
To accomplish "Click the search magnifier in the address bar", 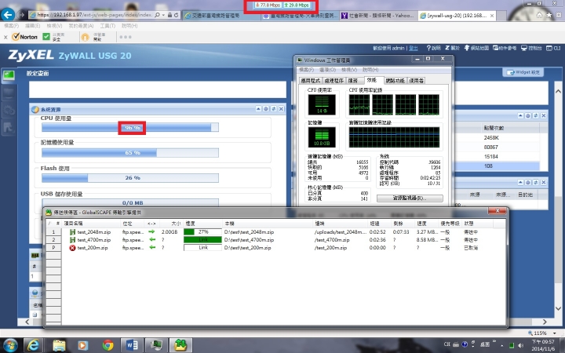I will coord(157,15).
